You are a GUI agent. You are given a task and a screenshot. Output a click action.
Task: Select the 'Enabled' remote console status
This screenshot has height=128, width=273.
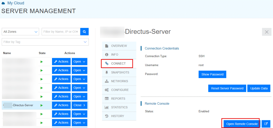pyautogui.click(x=204, y=111)
